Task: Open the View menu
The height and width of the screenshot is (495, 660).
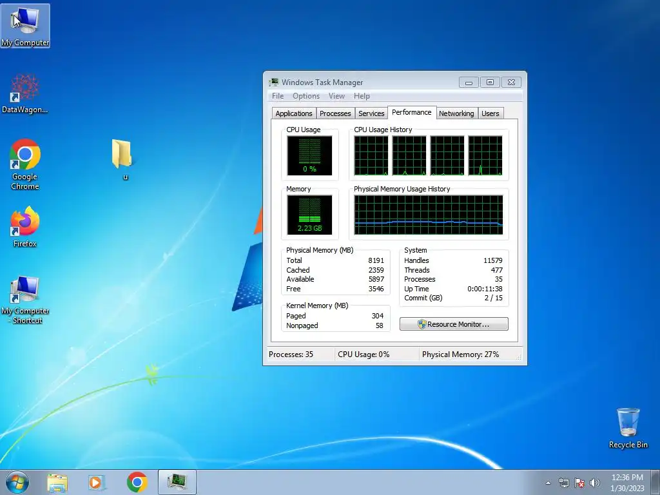Action: [x=336, y=96]
